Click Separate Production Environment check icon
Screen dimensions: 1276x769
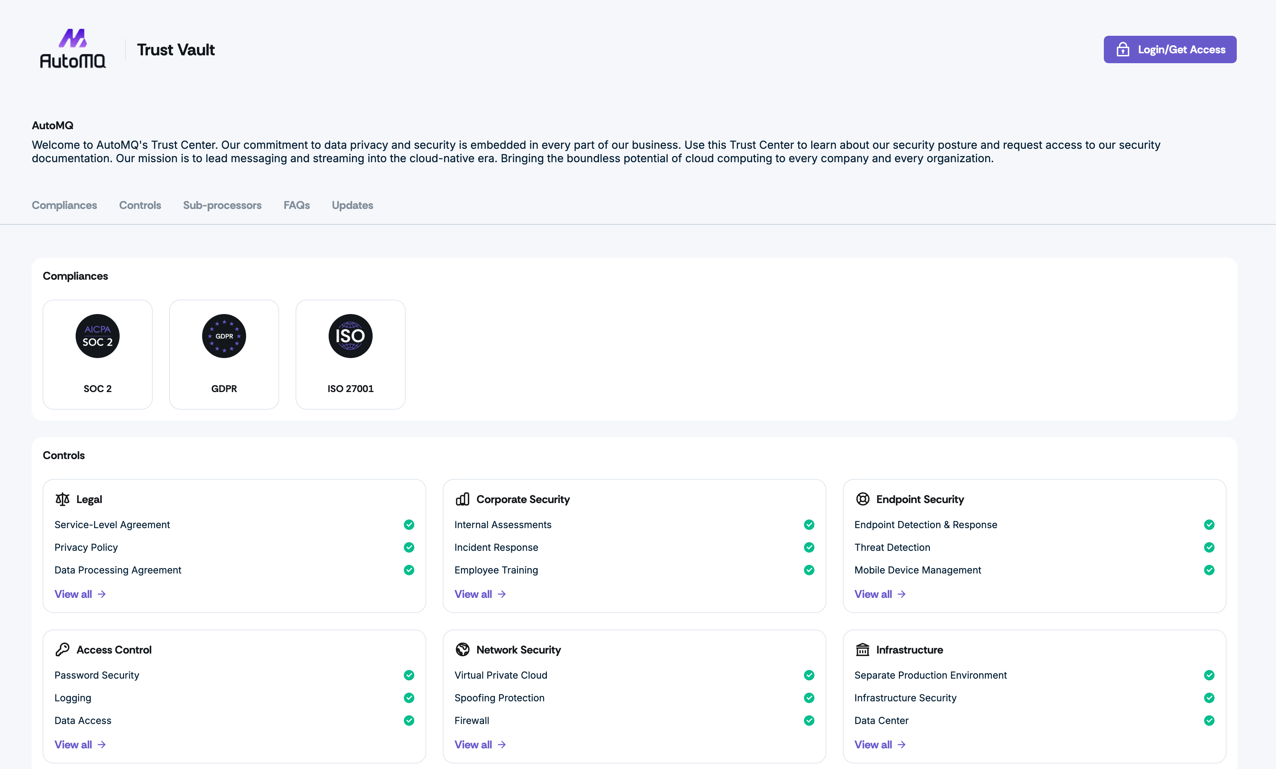coord(1209,675)
